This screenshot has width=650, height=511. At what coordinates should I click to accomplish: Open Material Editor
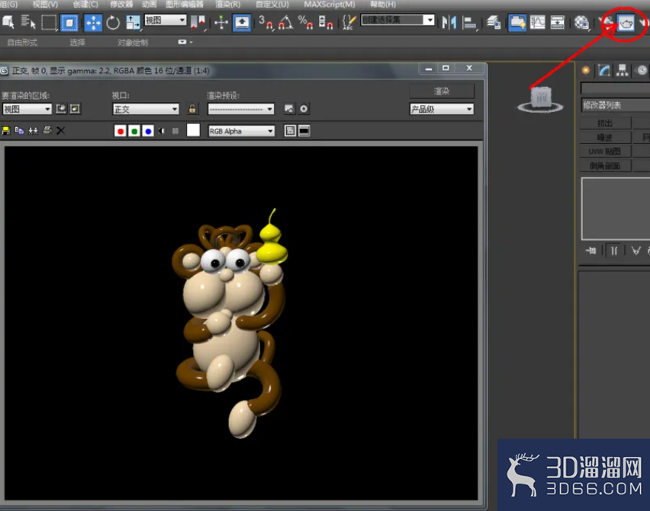[581, 22]
